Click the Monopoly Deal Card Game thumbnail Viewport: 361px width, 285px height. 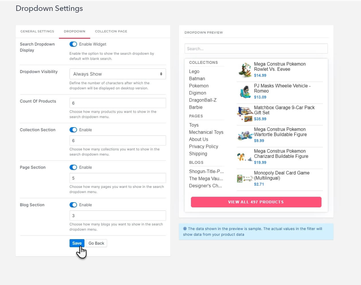(244, 178)
